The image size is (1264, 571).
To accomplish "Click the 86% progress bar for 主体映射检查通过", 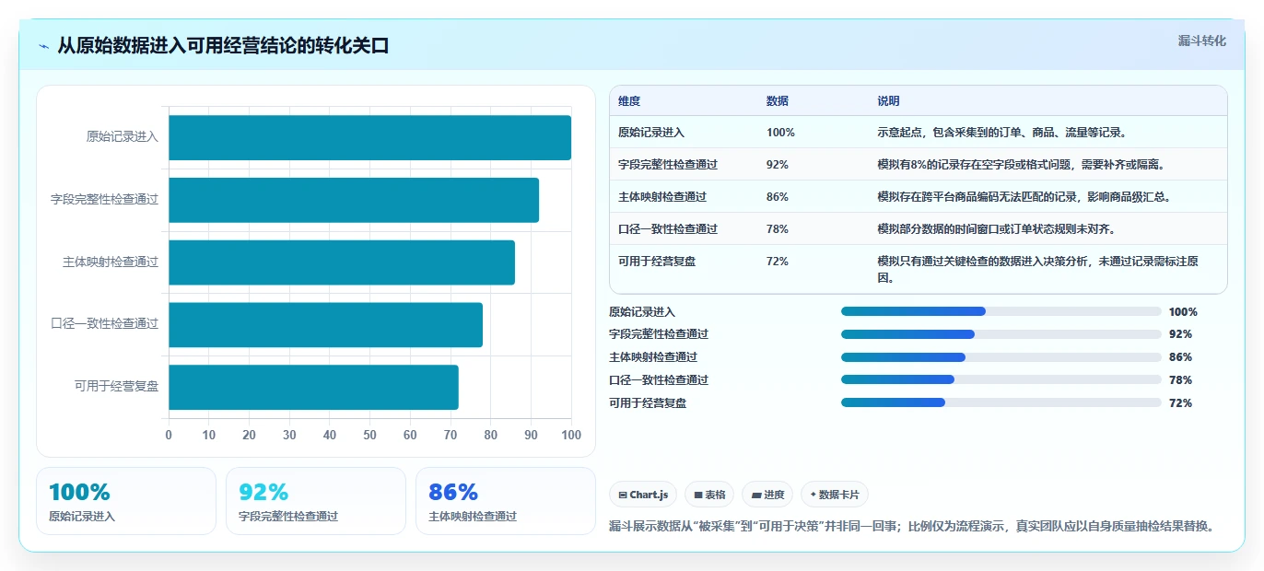I will [1001, 357].
